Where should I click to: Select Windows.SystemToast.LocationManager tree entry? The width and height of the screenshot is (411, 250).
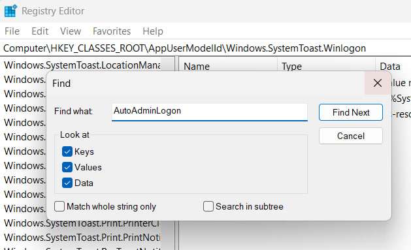click(x=82, y=65)
